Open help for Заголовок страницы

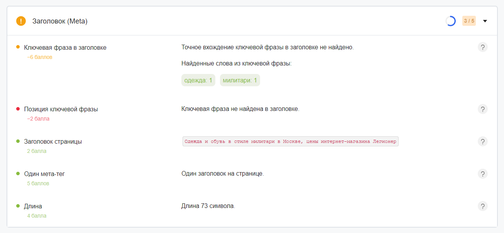point(483,141)
